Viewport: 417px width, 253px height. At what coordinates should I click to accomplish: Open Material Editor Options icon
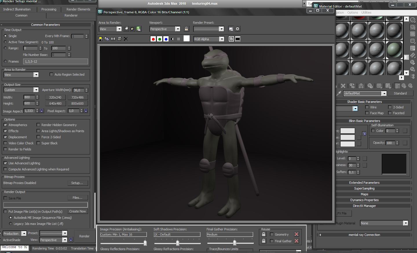pos(413,62)
